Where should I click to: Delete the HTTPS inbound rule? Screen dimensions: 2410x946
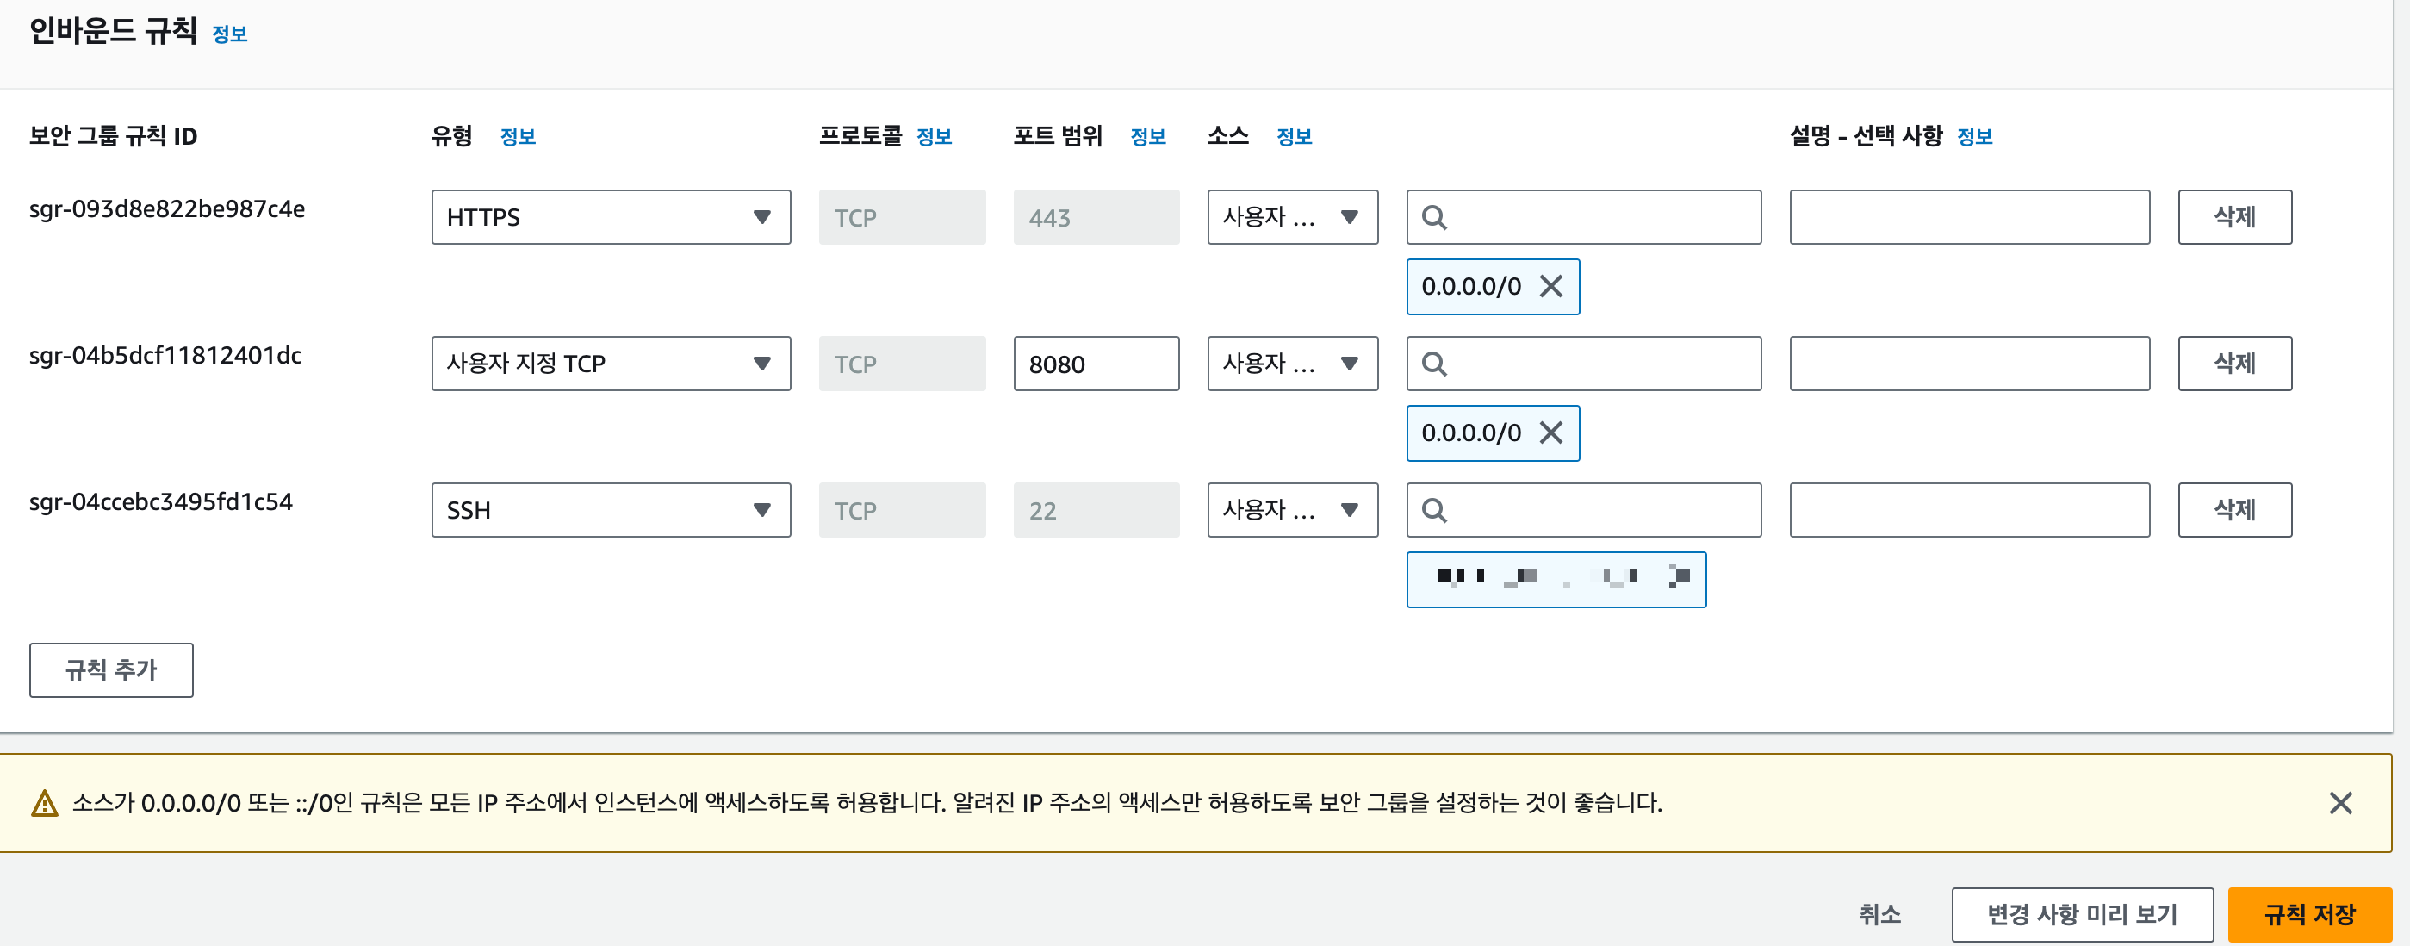tap(2234, 217)
